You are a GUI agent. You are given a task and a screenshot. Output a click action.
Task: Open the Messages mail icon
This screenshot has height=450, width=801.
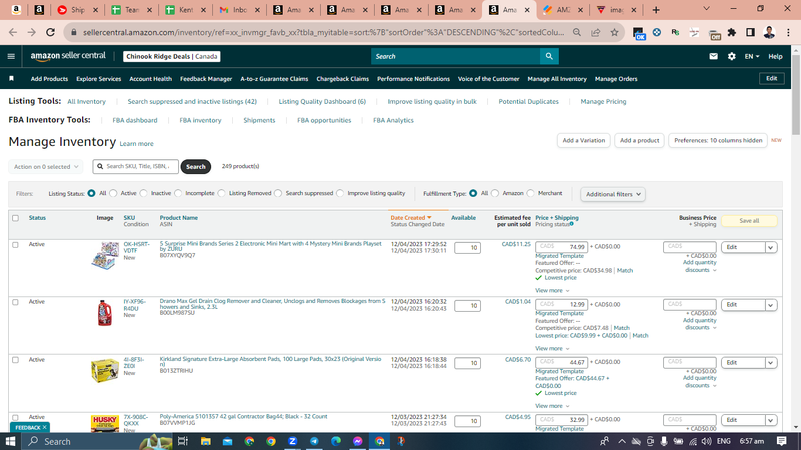[x=714, y=56]
